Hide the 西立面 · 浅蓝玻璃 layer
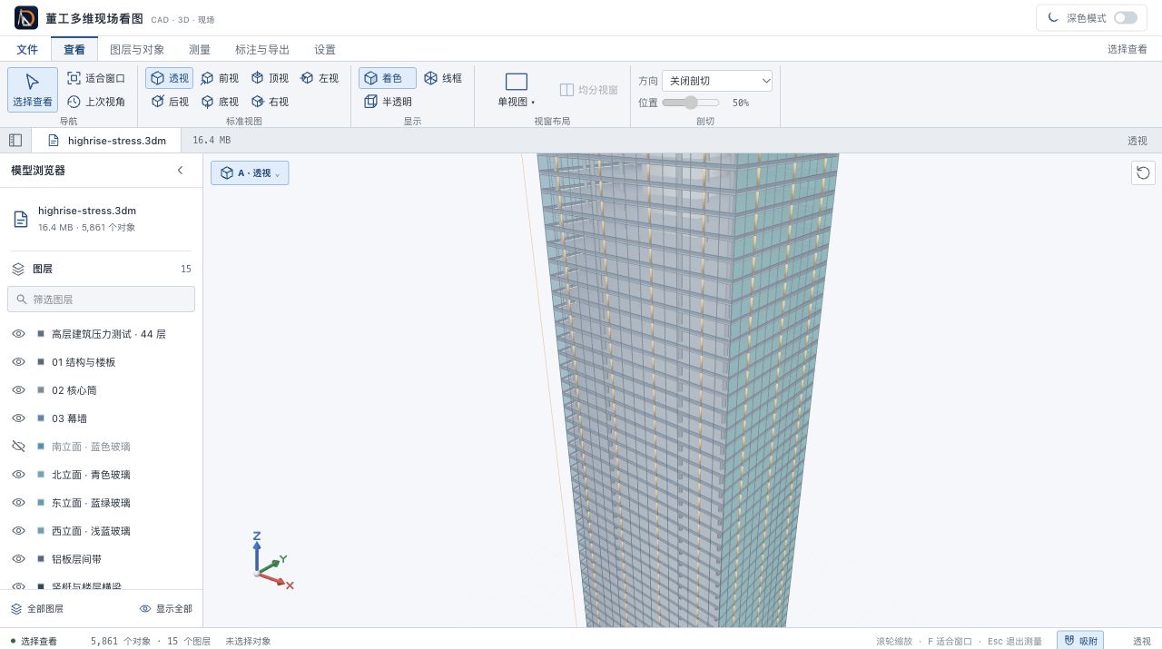Image resolution: width=1162 pixels, height=649 pixels. 18,531
